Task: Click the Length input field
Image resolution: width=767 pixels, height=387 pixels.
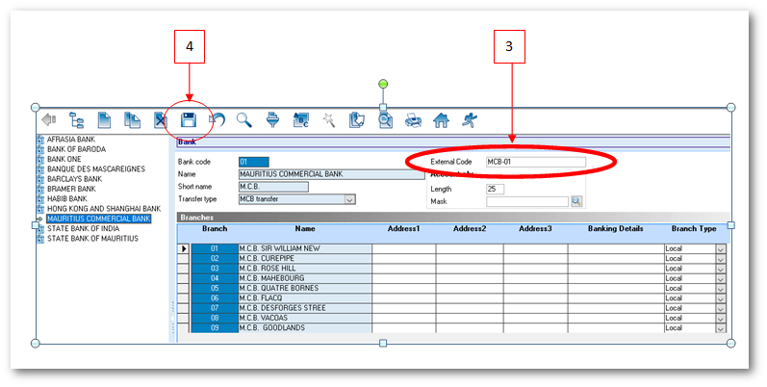Action: pos(495,189)
